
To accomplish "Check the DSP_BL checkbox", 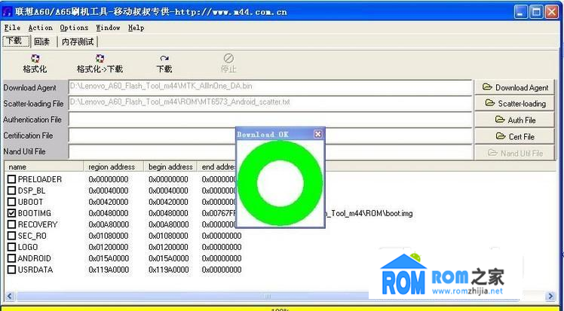I will point(12,191).
